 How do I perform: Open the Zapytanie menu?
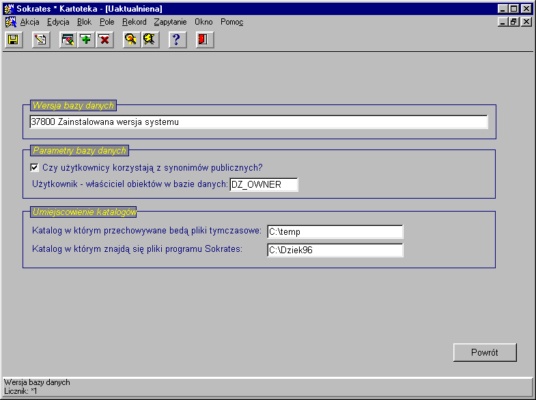[170, 22]
